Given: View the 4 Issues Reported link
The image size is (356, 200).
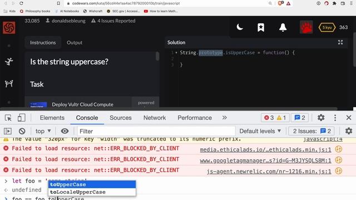Looking at the screenshot, I should tap(113, 21).
